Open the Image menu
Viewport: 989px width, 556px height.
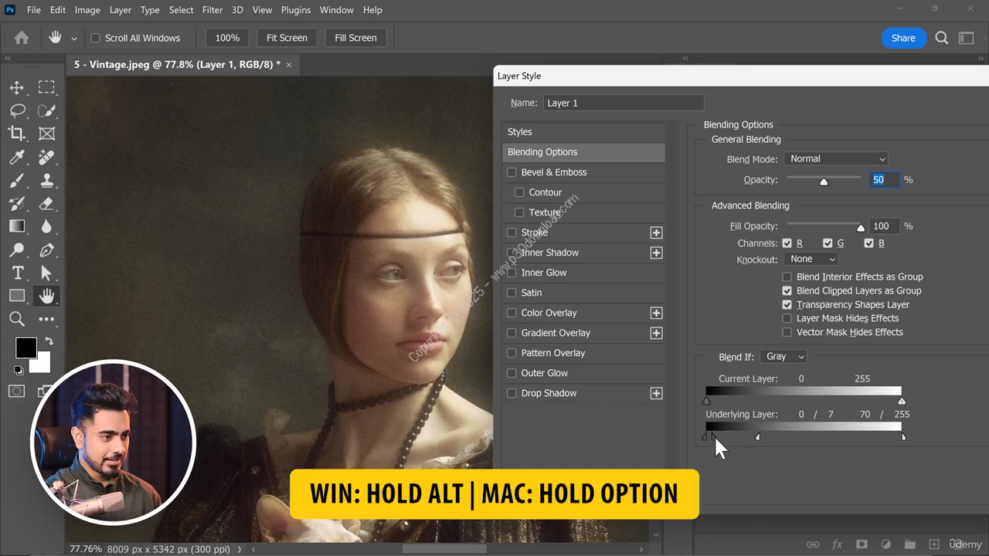click(x=87, y=10)
